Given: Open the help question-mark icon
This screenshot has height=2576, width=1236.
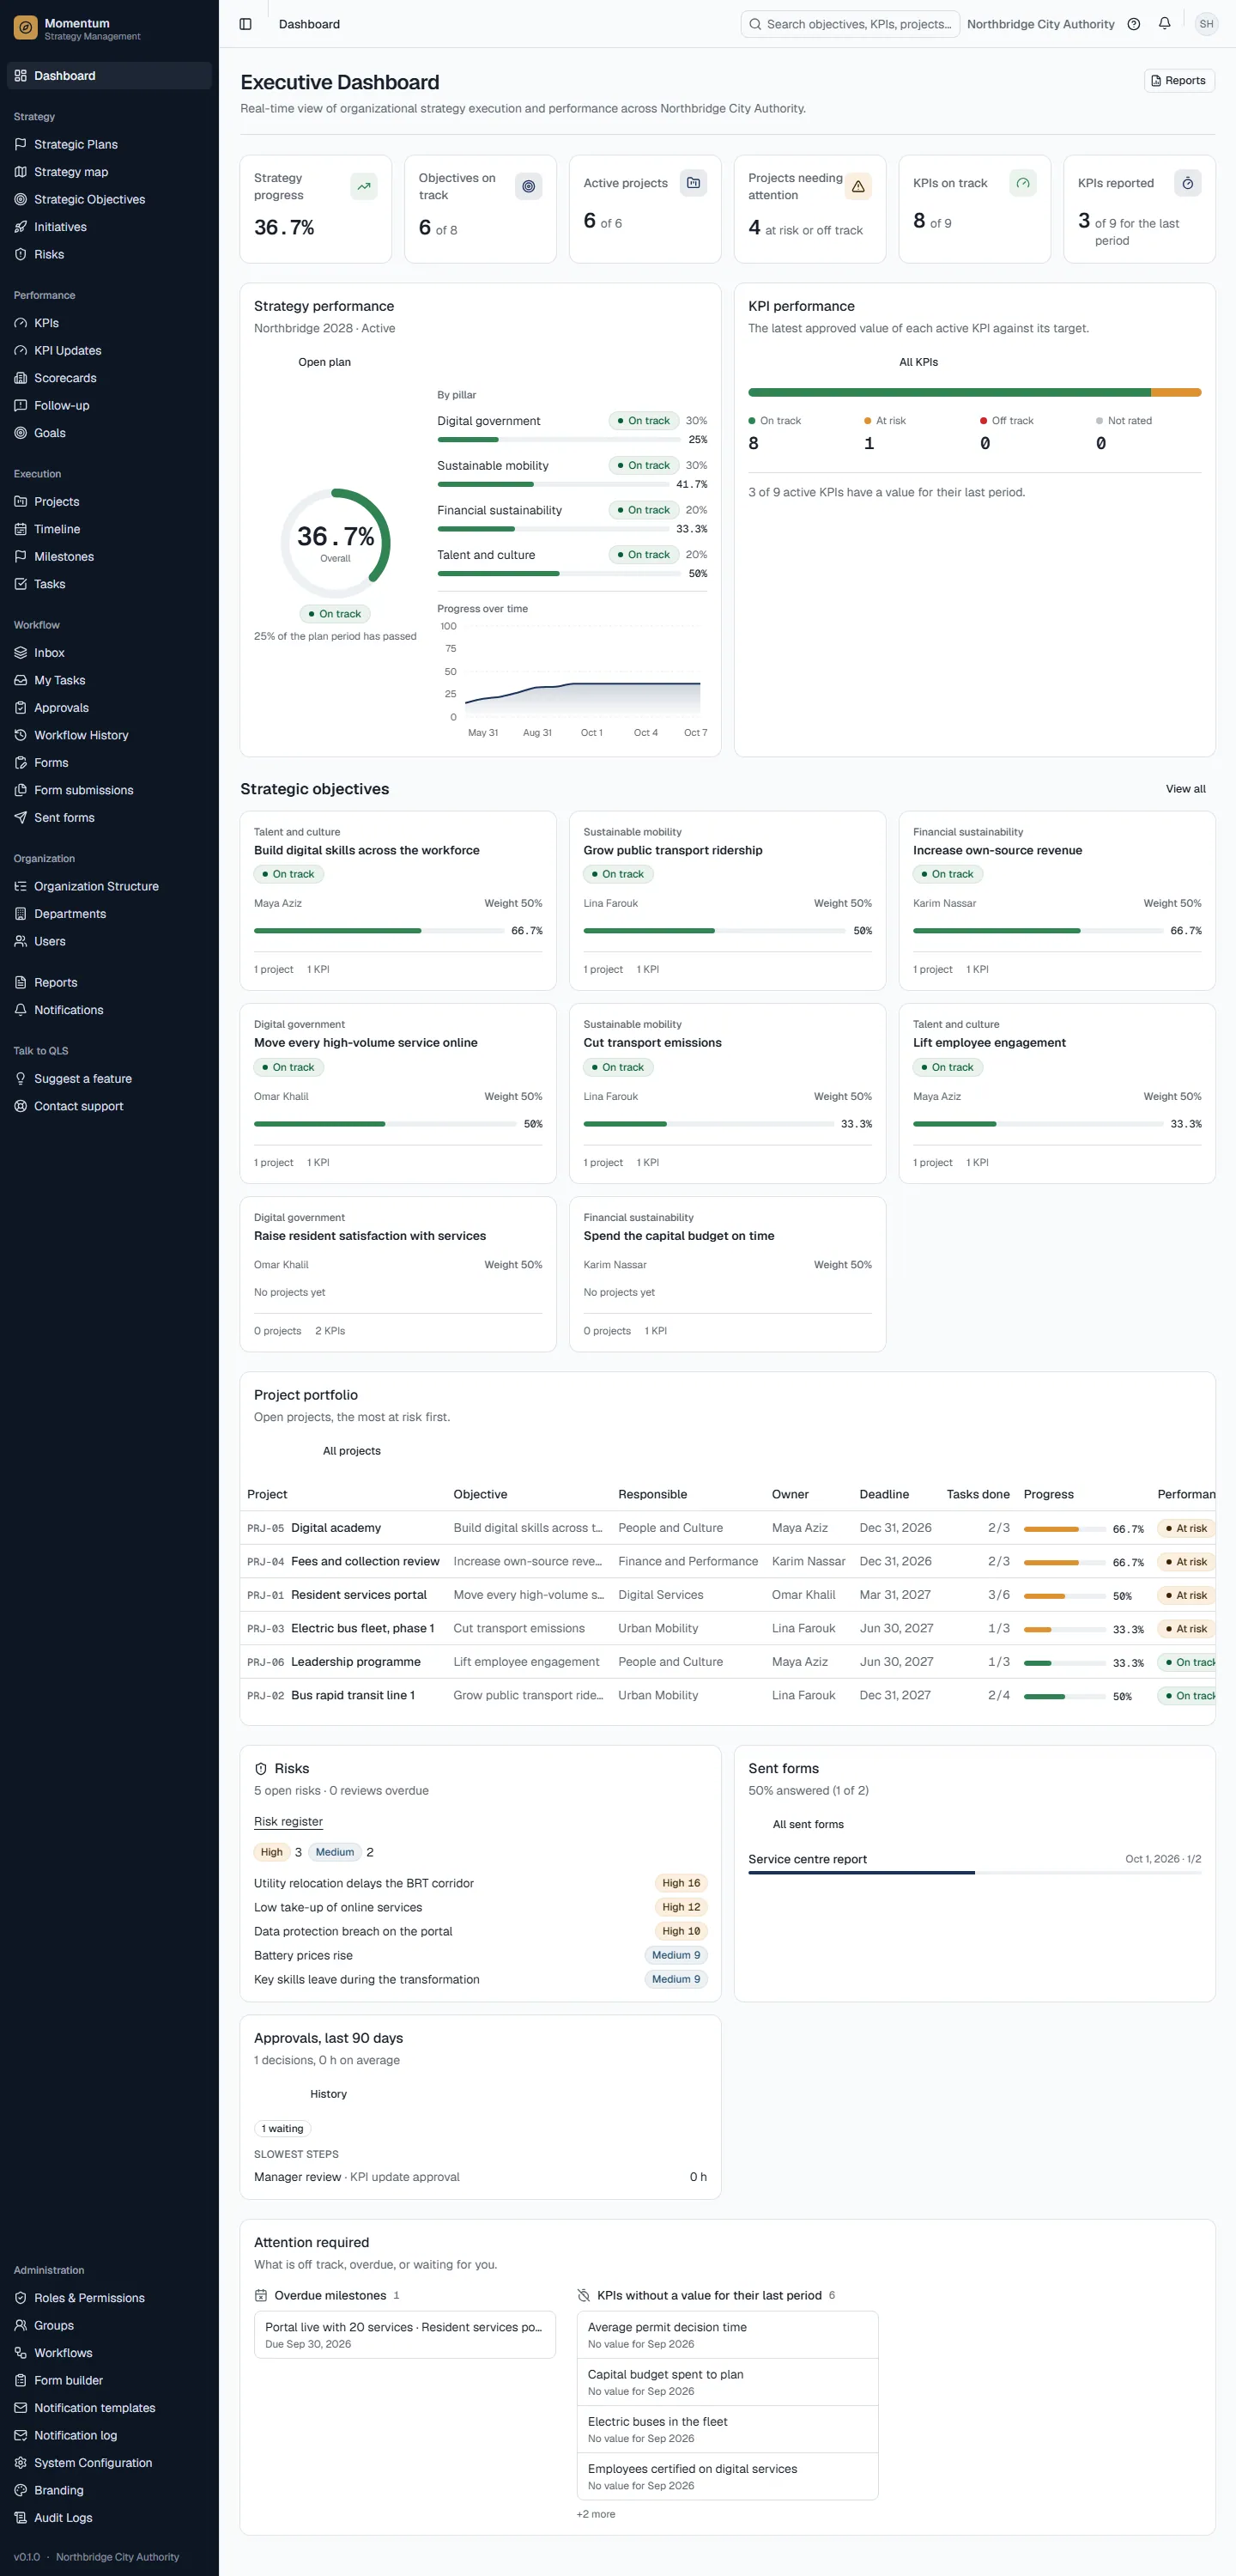Looking at the screenshot, I should (1133, 24).
